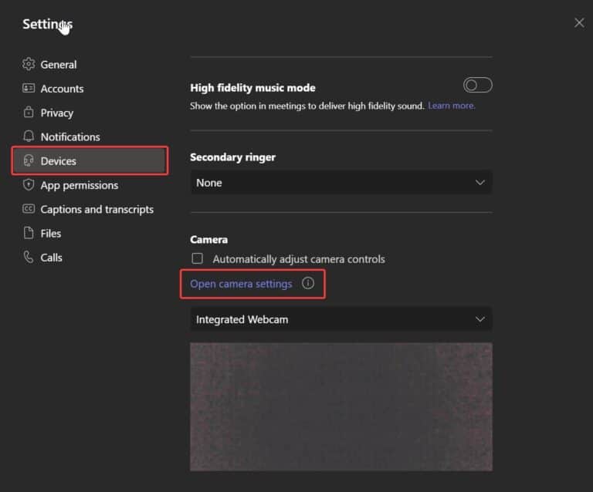Open the Integrated Webcam dropdown
This screenshot has height=492, width=593.
click(x=341, y=319)
